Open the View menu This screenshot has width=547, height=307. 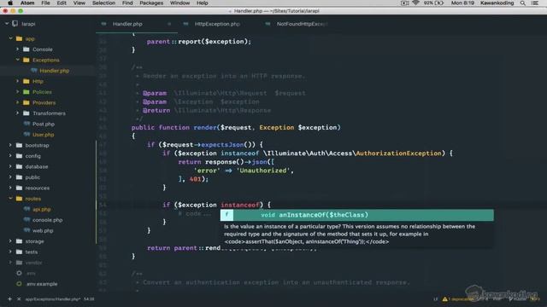click(79, 3)
